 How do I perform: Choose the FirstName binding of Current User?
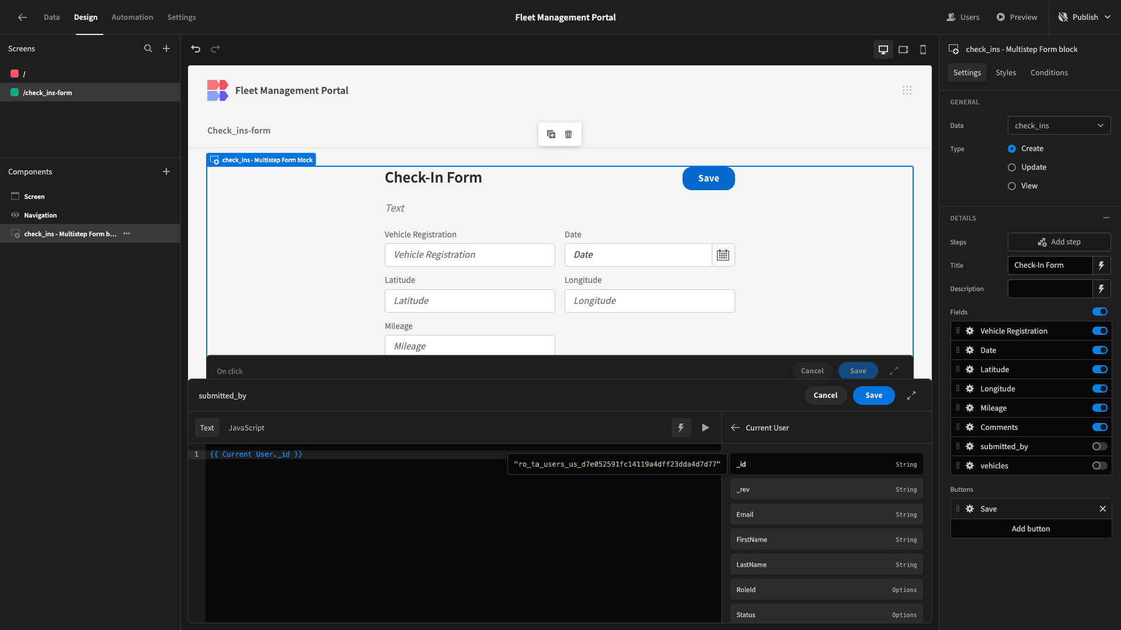(x=826, y=540)
